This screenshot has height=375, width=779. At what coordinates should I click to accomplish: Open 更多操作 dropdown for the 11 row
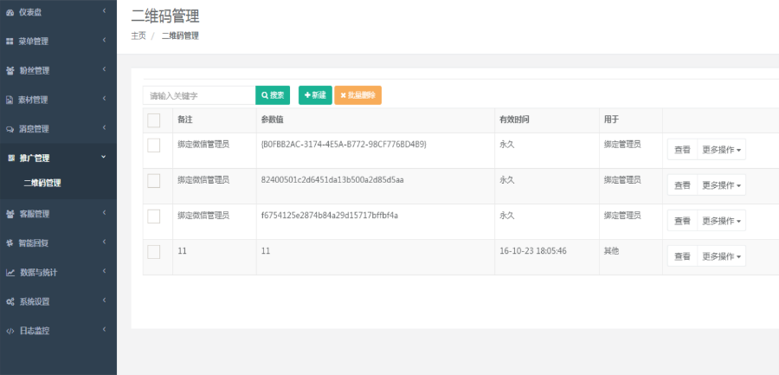721,256
